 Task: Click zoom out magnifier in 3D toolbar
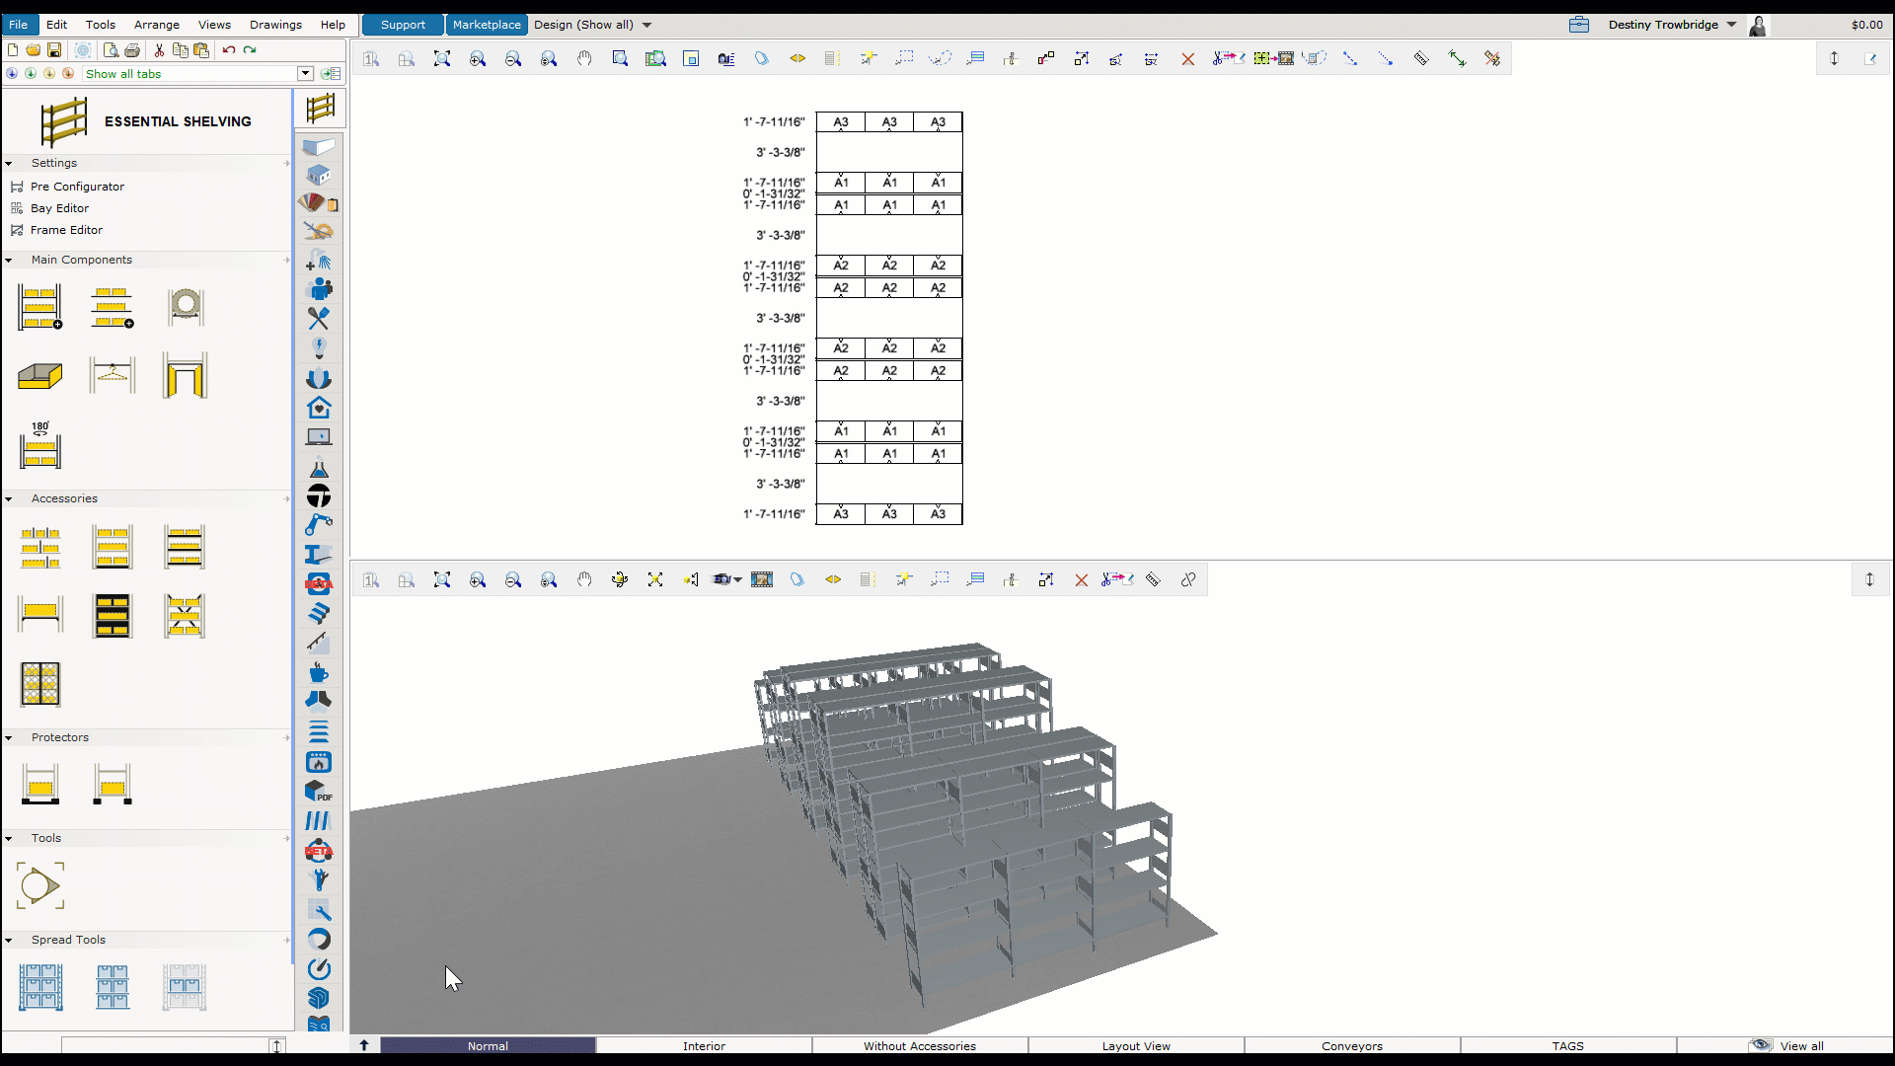513,580
